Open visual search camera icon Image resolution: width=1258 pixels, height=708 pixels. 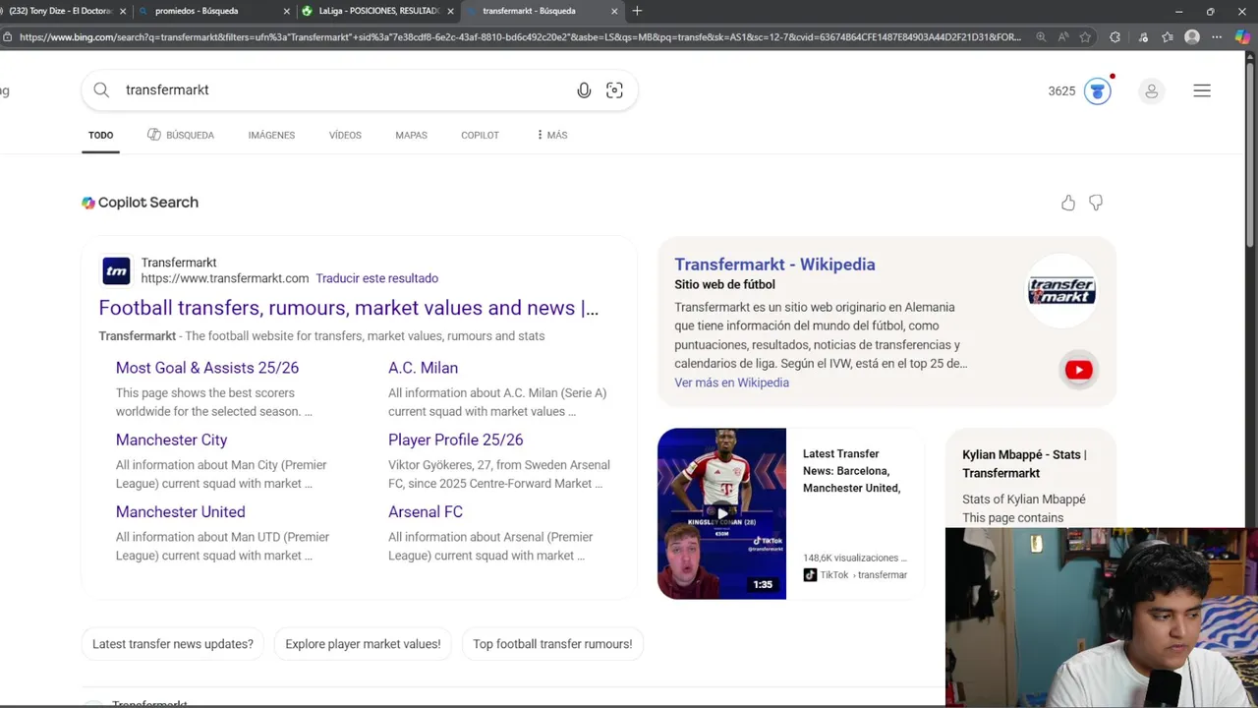(x=614, y=90)
